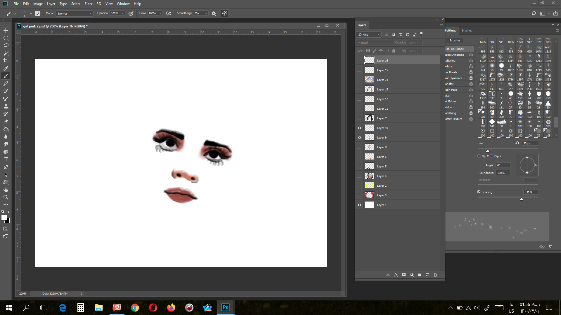
Task: Click the Create new layer icon
Action: pos(427,275)
